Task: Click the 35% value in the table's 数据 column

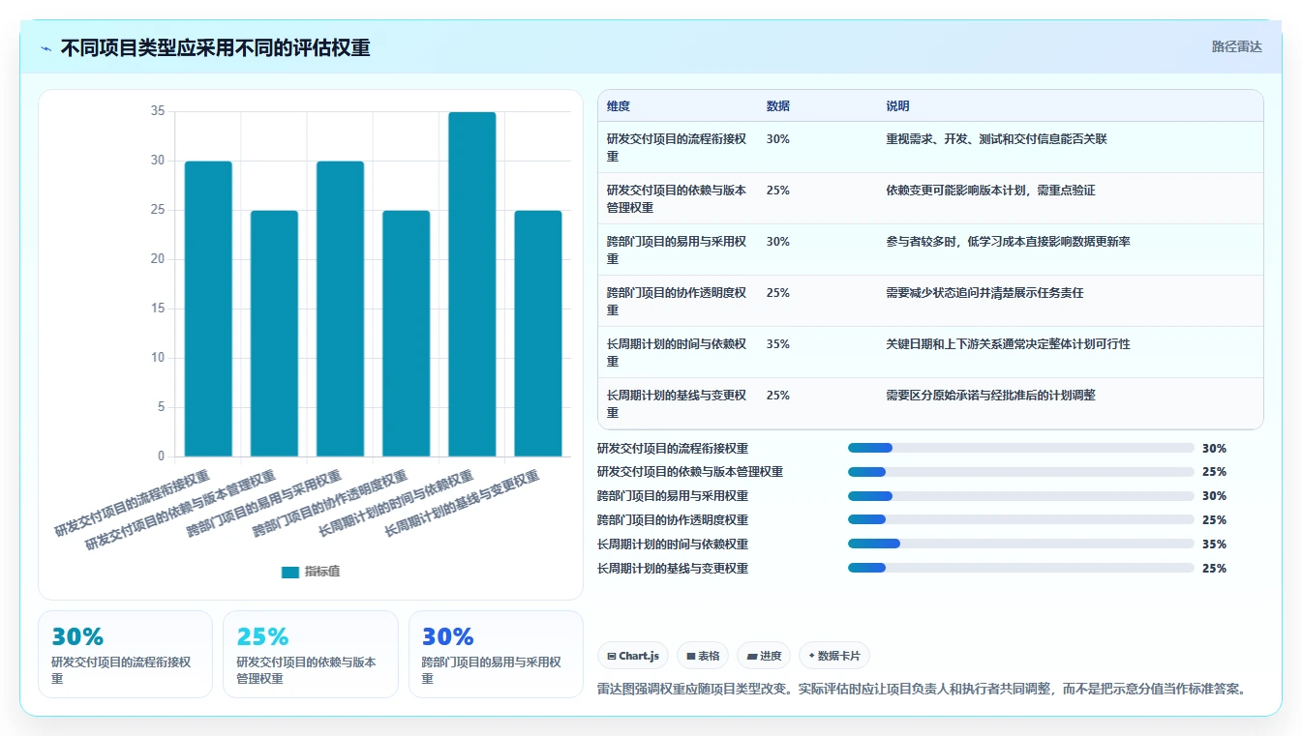Action: (777, 344)
